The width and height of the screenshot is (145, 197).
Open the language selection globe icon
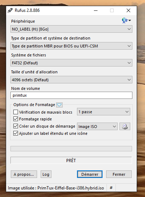tap(126, 20)
